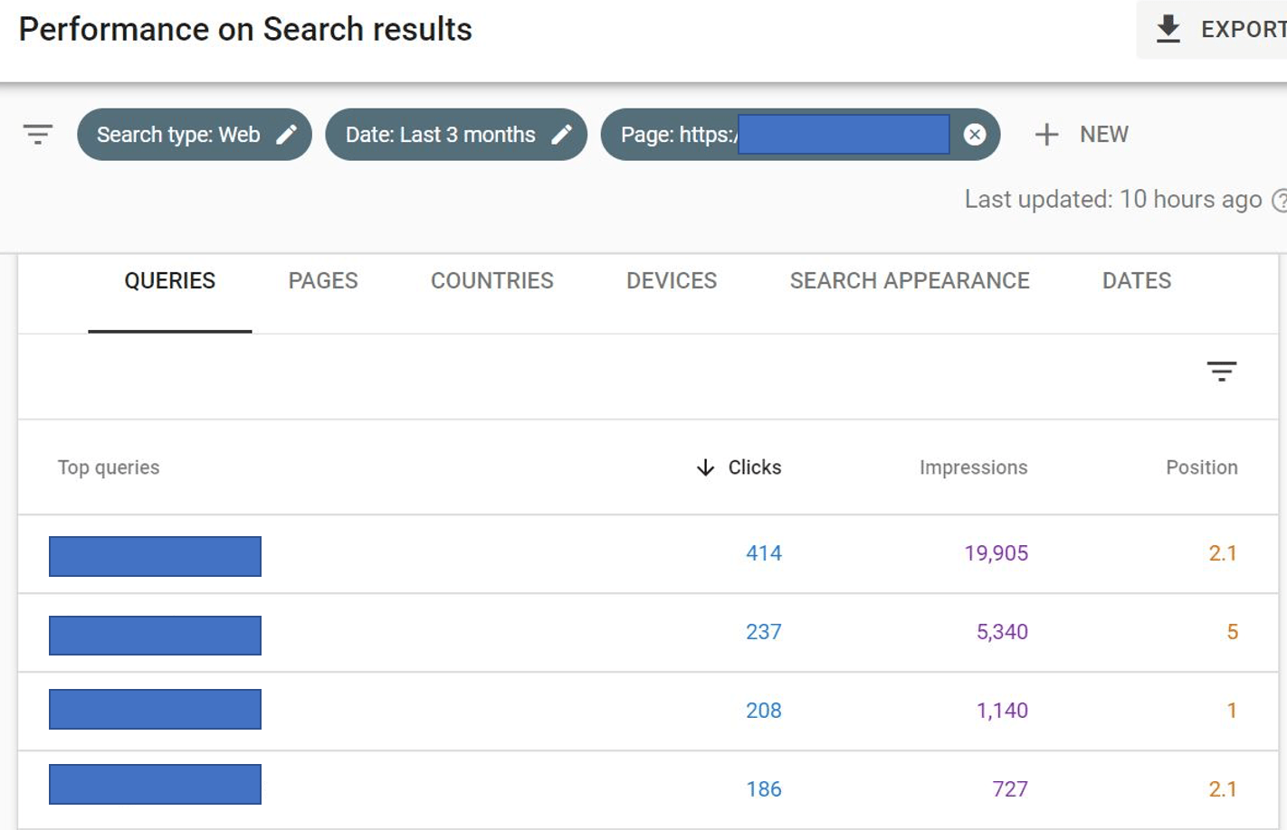Open the SEARCH APPEARANCE tab
1287x830 pixels.
coord(910,280)
